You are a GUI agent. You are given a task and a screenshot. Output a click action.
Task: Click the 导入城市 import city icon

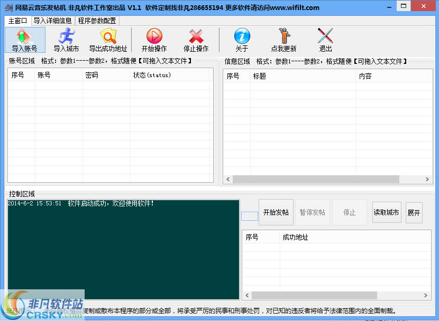click(x=66, y=40)
